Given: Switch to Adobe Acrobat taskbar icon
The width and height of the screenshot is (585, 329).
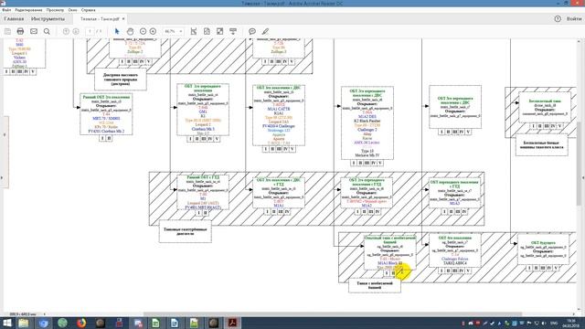Looking at the screenshot, I should point(232,323).
